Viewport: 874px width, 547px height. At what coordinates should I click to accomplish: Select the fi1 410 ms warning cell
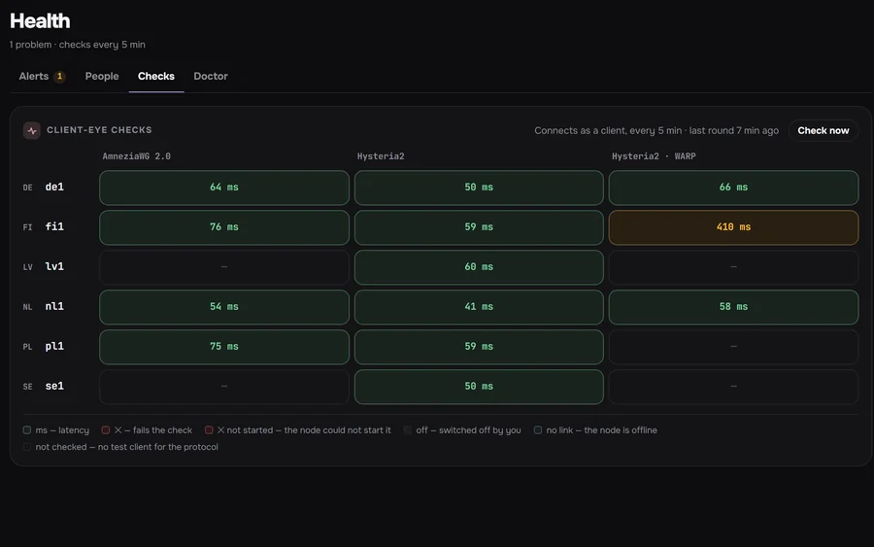pyautogui.click(x=733, y=227)
